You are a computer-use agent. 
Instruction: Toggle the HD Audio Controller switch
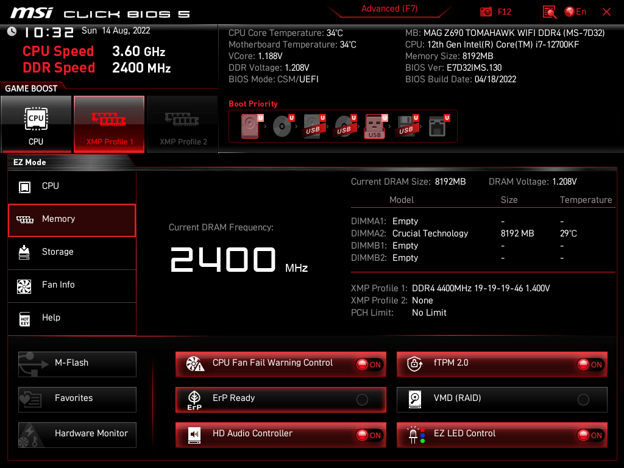point(369,435)
